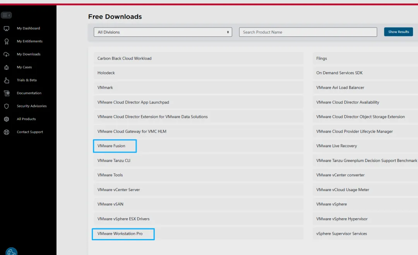Open VMware vSphere downloads
The width and height of the screenshot is (418, 255).
click(x=365, y=204)
